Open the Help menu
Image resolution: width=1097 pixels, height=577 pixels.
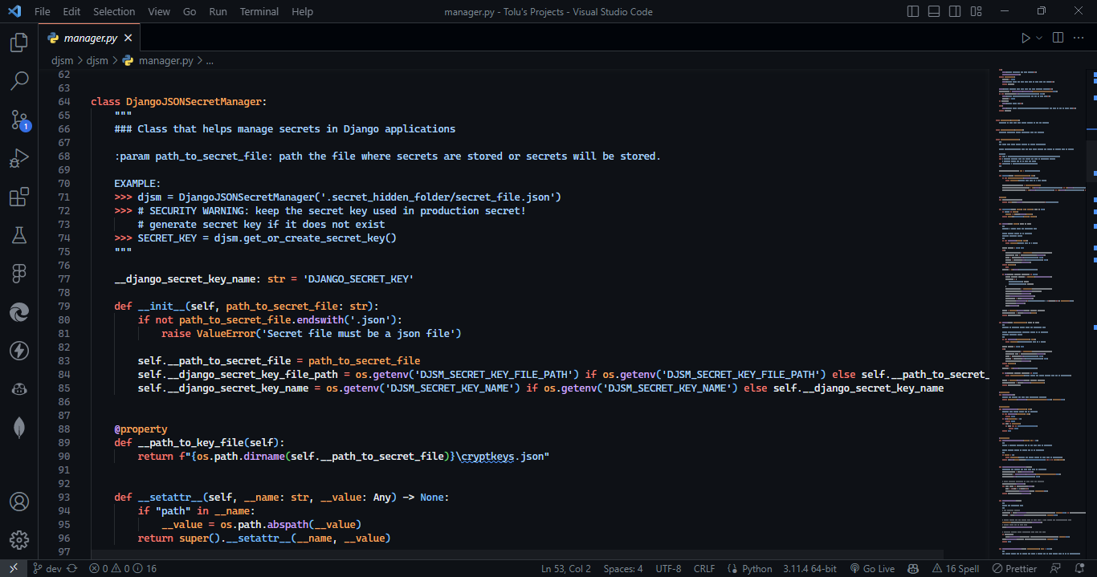[303, 11]
